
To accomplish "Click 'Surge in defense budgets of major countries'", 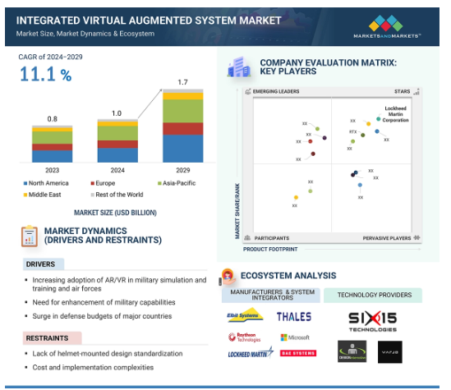I will click(x=102, y=316).
